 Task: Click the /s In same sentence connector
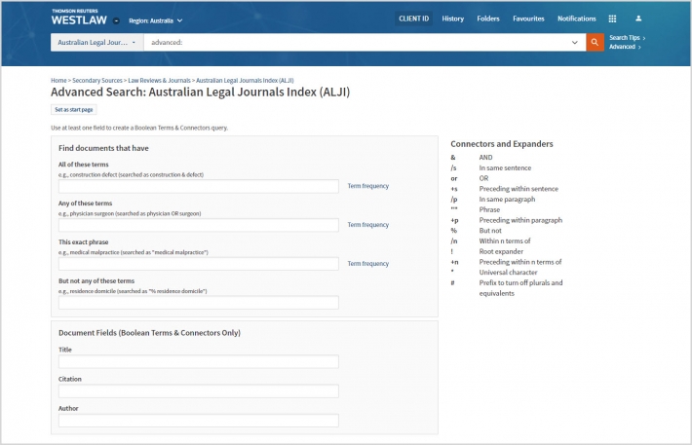(491, 168)
